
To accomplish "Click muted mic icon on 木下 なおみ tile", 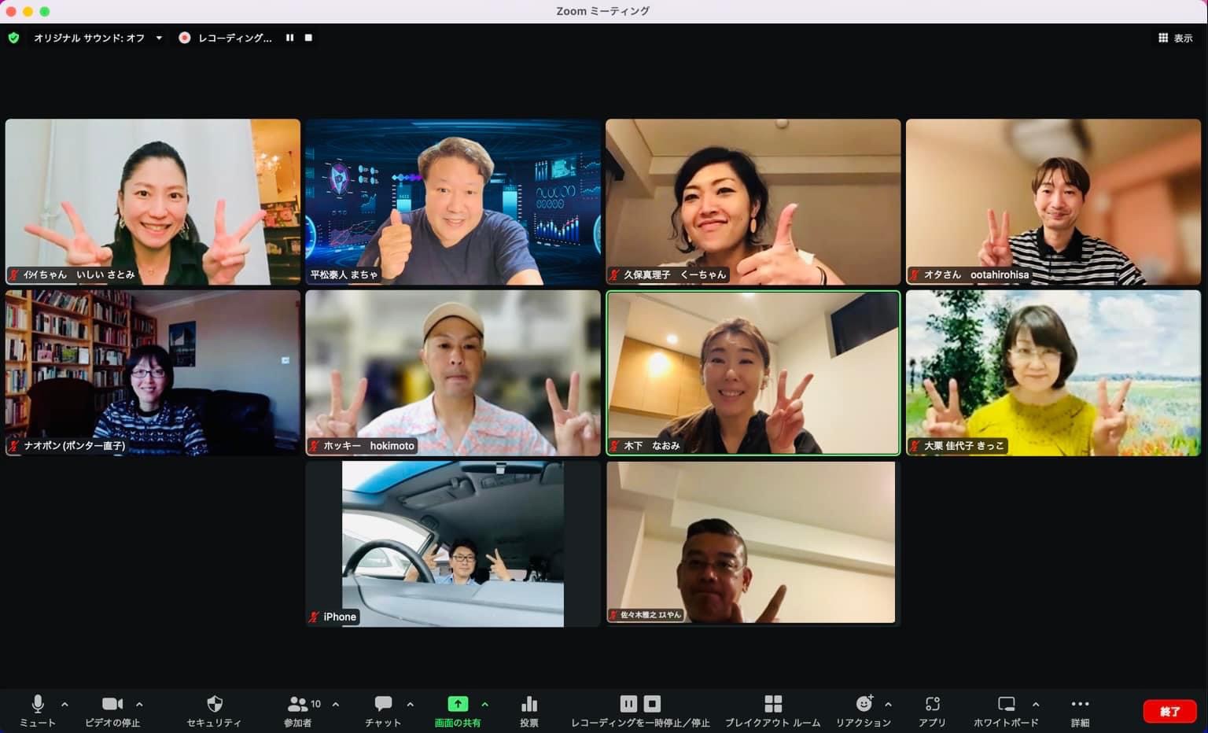I will (x=614, y=446).
